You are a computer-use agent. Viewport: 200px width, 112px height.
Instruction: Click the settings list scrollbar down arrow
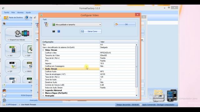click(x=137, y=96)
